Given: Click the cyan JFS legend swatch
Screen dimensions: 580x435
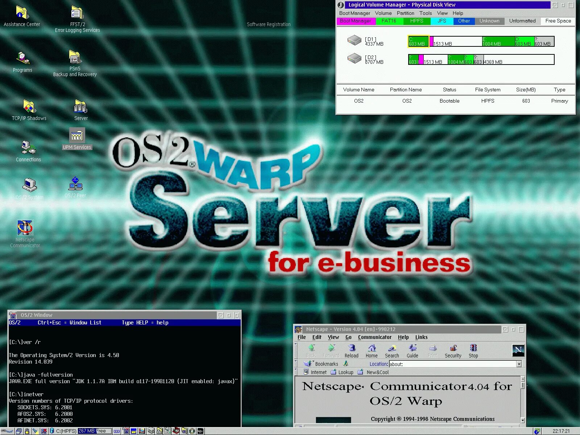Looking at the screenshot, I should [442, 21].
